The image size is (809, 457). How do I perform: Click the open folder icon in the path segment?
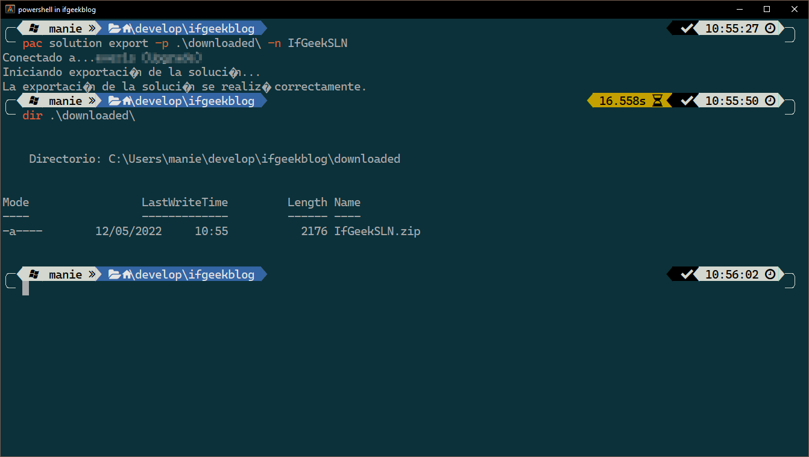coord(113,28)
